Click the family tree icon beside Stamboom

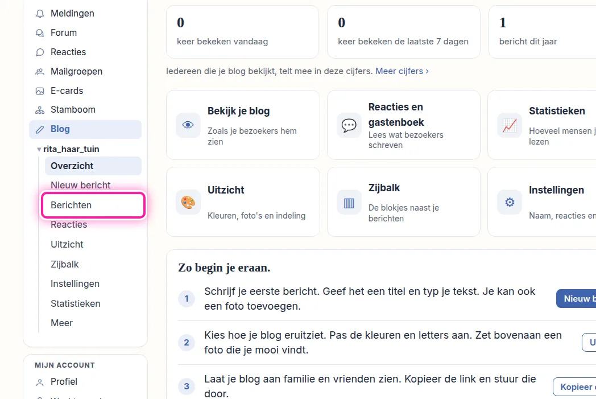[40, 110]
